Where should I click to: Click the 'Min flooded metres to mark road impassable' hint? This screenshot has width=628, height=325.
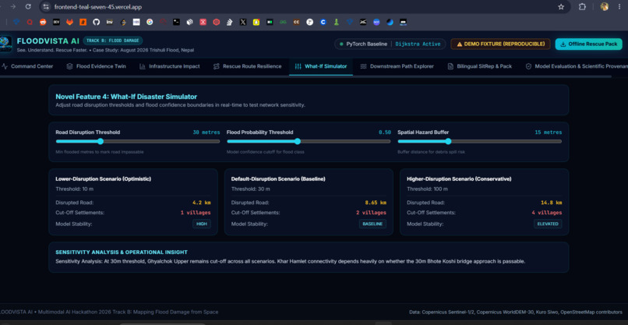[99, 152]
